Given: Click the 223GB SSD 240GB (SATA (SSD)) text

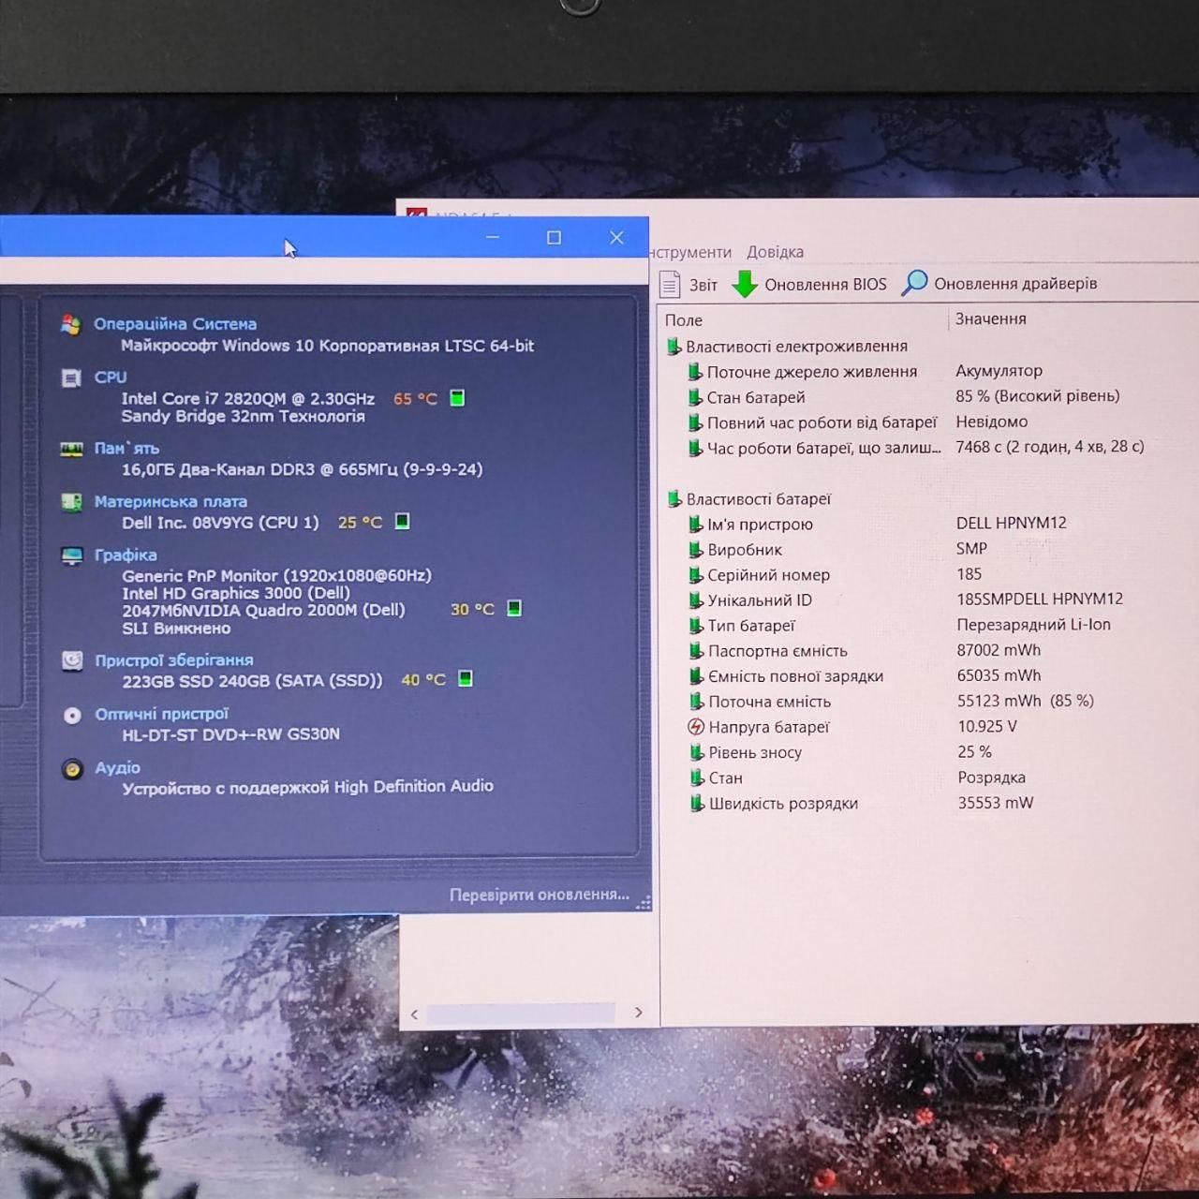Looking at the screenshot, I should tap(252, 681).
